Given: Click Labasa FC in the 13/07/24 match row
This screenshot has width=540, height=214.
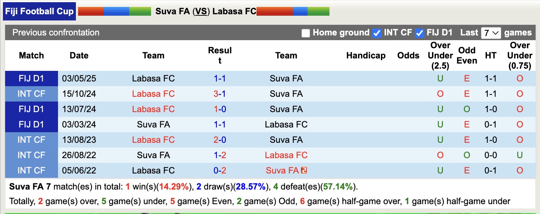Looking at the screenshot, I should pos(153,109).
